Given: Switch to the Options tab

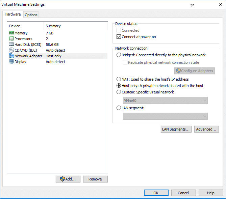Looking at the screenshot, I should 31,15.
